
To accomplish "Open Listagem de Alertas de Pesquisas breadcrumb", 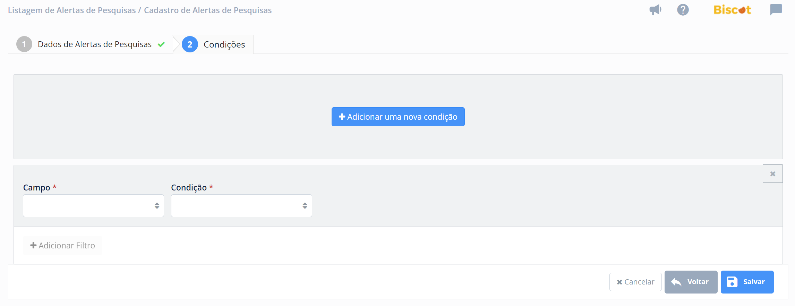I will point(72,10).
